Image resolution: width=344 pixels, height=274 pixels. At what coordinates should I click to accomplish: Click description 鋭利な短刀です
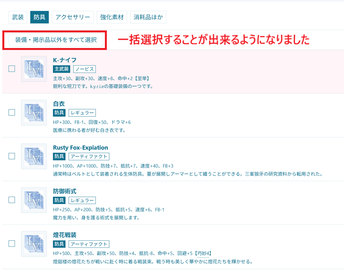coord(103,86)
